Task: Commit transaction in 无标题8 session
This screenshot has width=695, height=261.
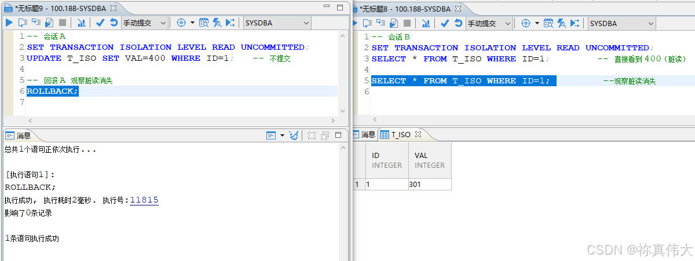Action: [445, 23]
